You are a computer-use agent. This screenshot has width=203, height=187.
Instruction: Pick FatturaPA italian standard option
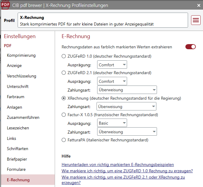pyautogui.click(x=64, y=140)
